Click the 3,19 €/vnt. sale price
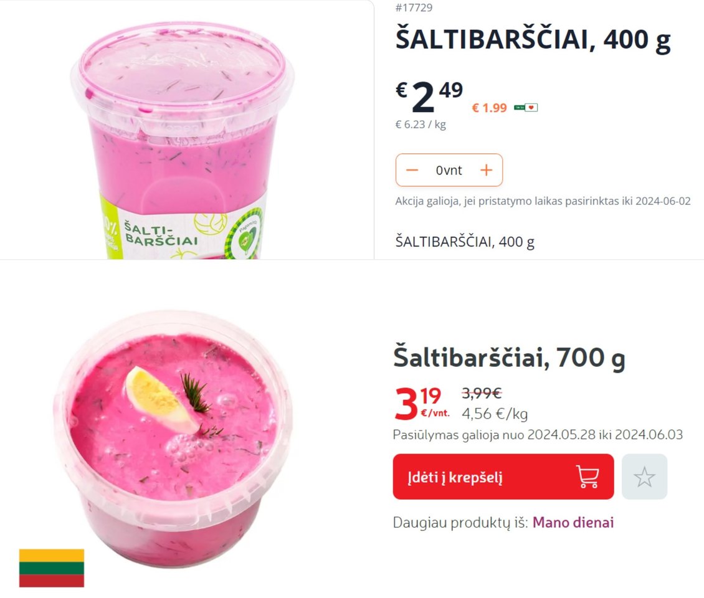This screenshot has height=598, width=704. click(x=422, y=404)
